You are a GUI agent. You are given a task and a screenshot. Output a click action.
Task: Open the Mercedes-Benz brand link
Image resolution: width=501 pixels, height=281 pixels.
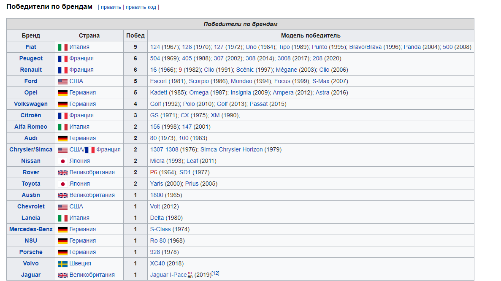click(x=31, y=229)
